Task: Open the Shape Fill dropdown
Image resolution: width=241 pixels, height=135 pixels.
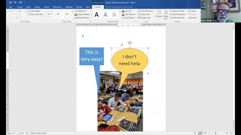Action: [x=81, y=11]
